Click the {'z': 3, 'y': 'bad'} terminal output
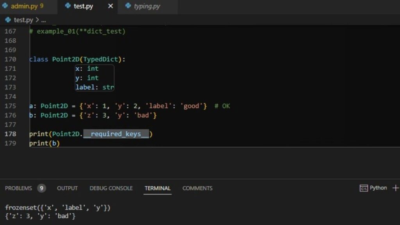The width and height of the screenshot is (400, 225). 40,216
